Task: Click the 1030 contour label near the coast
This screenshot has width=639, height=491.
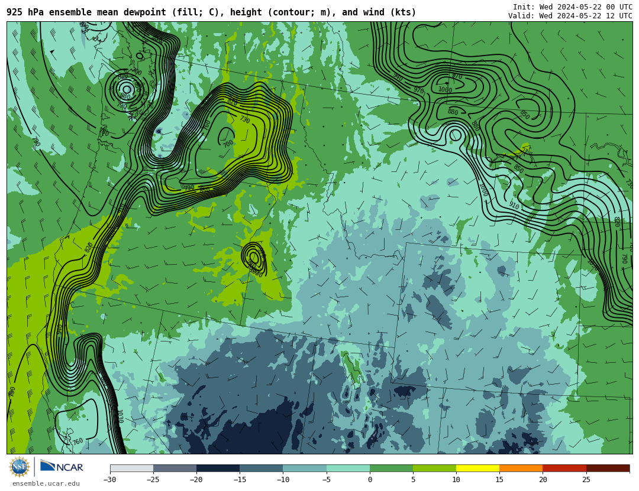Action: pyautogui.click(x=120, y=416)
